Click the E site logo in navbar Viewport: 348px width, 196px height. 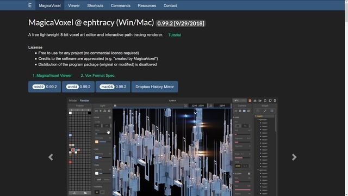click(x=30, y=5)
